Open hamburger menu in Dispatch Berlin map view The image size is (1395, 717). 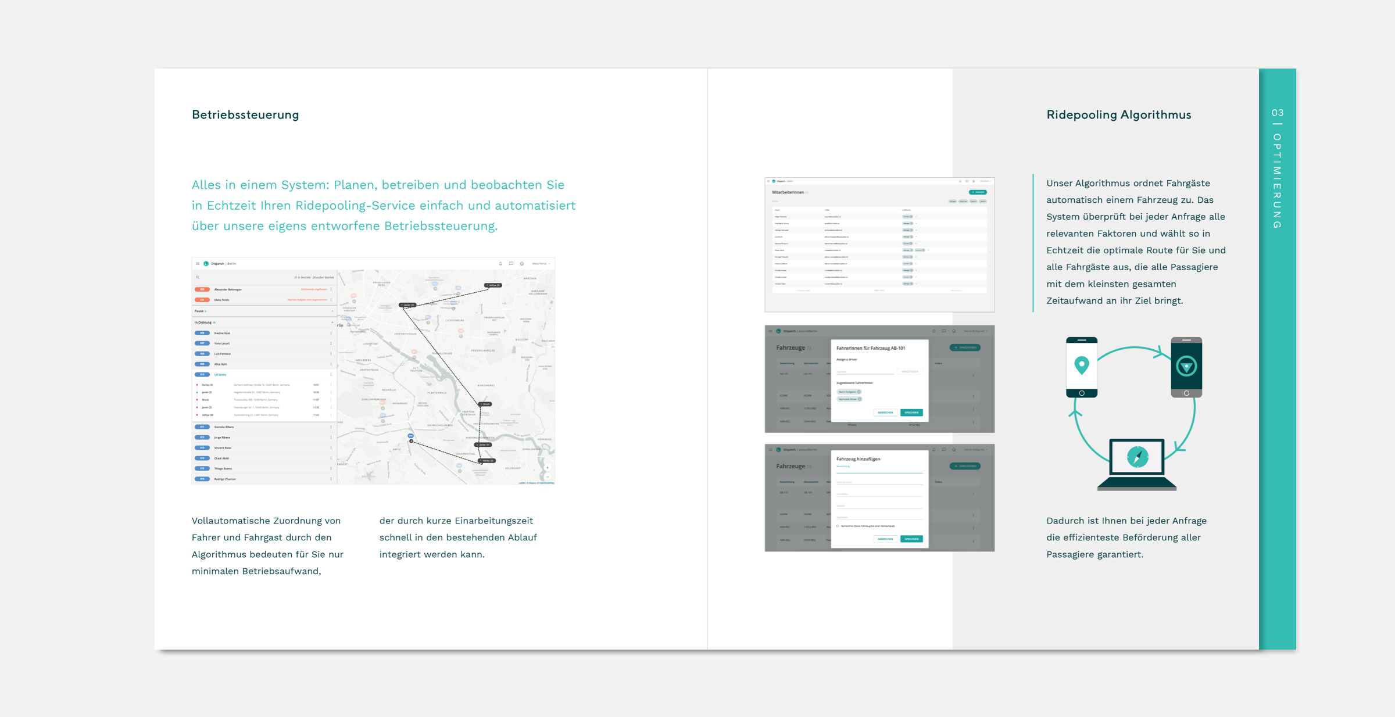198,264
